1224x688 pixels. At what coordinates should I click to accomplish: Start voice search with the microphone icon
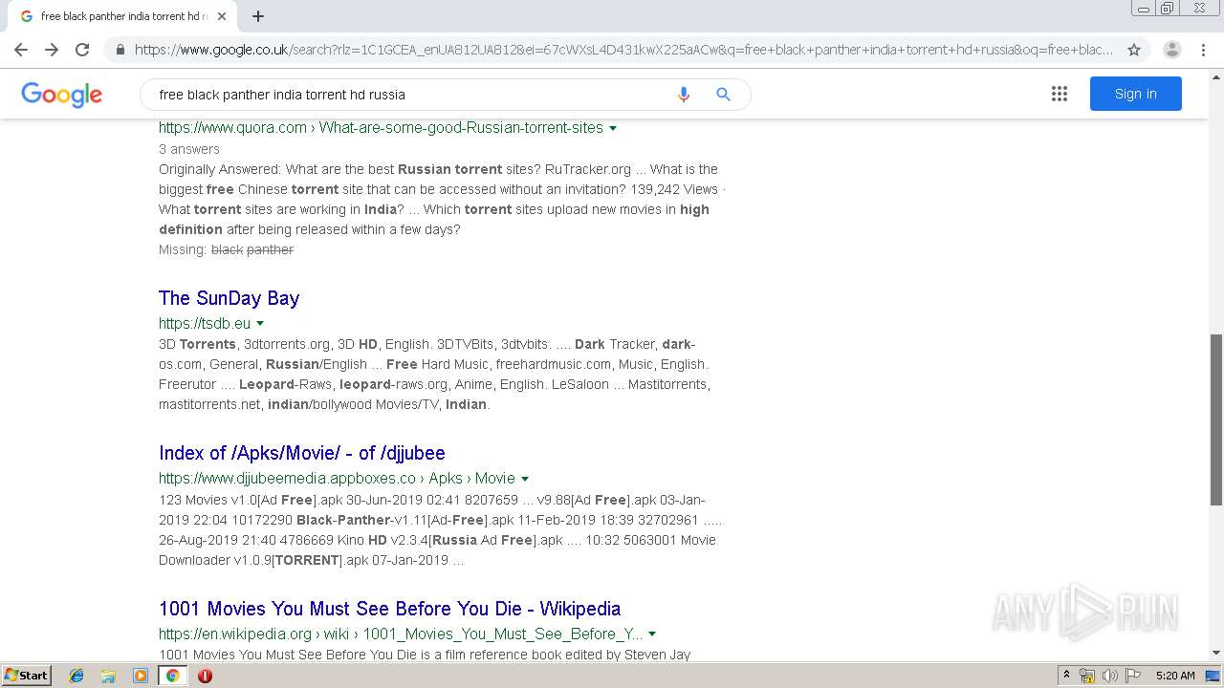tap(683, 95)
